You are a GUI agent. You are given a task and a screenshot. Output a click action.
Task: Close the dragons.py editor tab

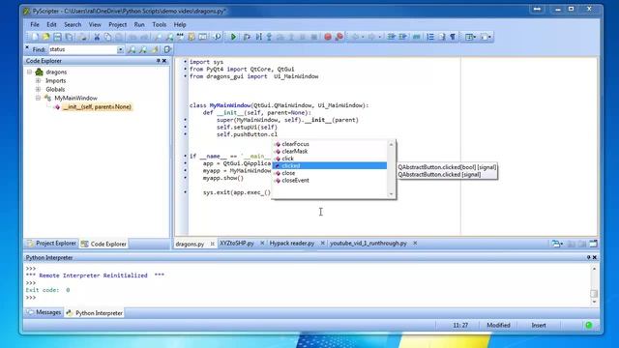click(213, 244)
